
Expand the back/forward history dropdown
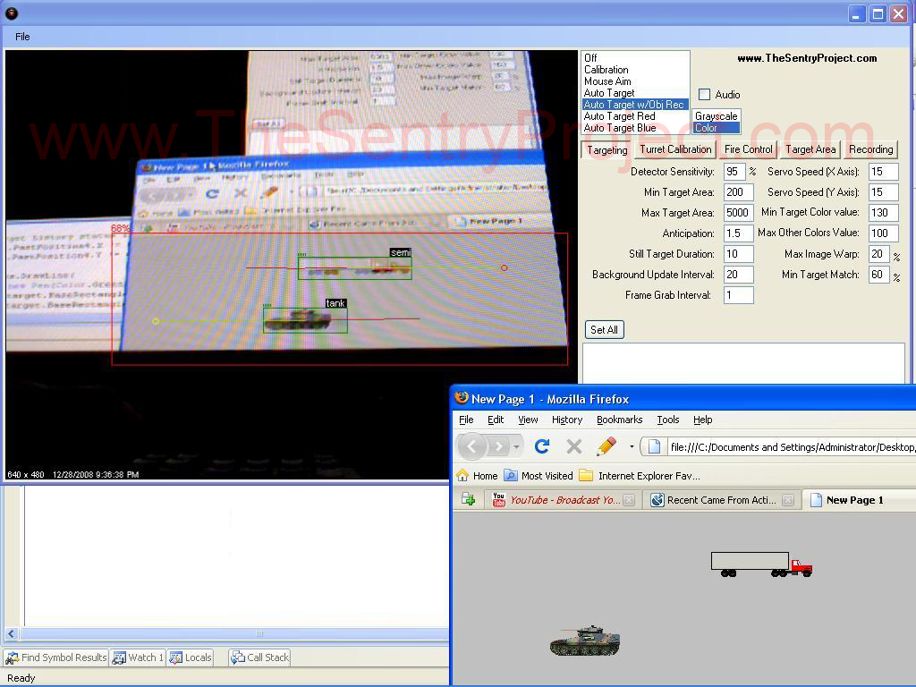(x=516, y=446)
